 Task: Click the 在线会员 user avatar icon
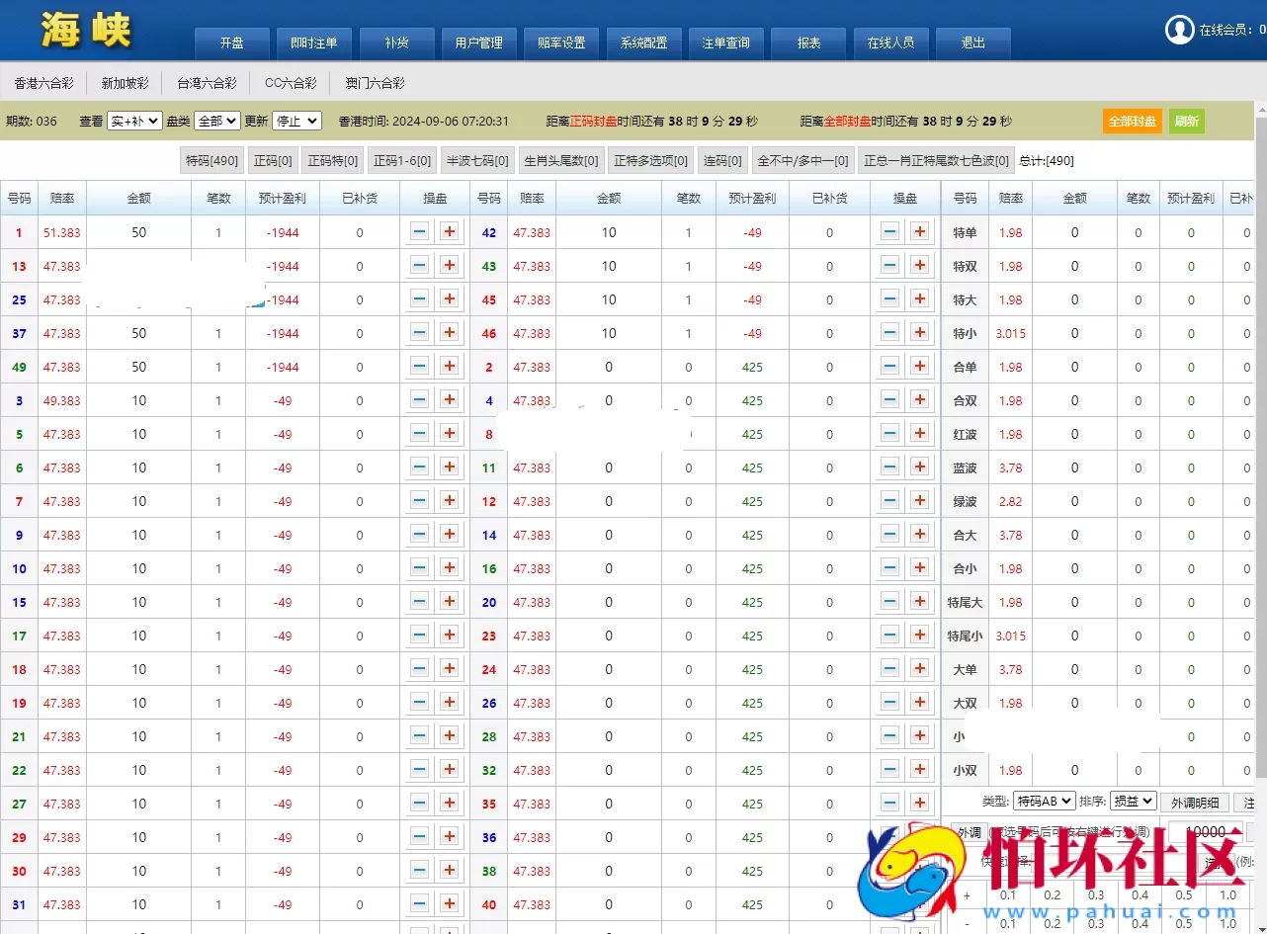[x=1179, y=30]
